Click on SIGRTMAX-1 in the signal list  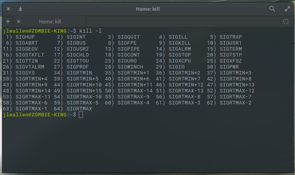pyautogui.click(x=31, y=109)
